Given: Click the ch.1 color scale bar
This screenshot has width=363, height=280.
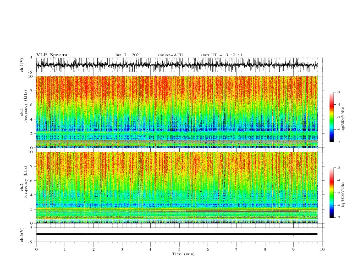Looking at the screenshot, I should pos(331,117).
